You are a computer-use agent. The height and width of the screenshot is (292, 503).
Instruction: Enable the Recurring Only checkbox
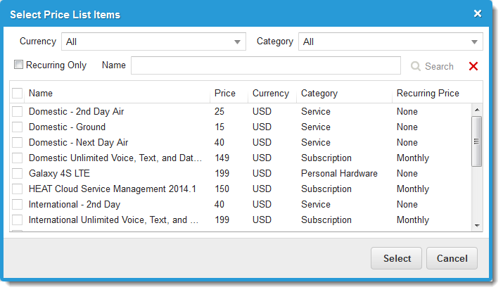(19, 65)
